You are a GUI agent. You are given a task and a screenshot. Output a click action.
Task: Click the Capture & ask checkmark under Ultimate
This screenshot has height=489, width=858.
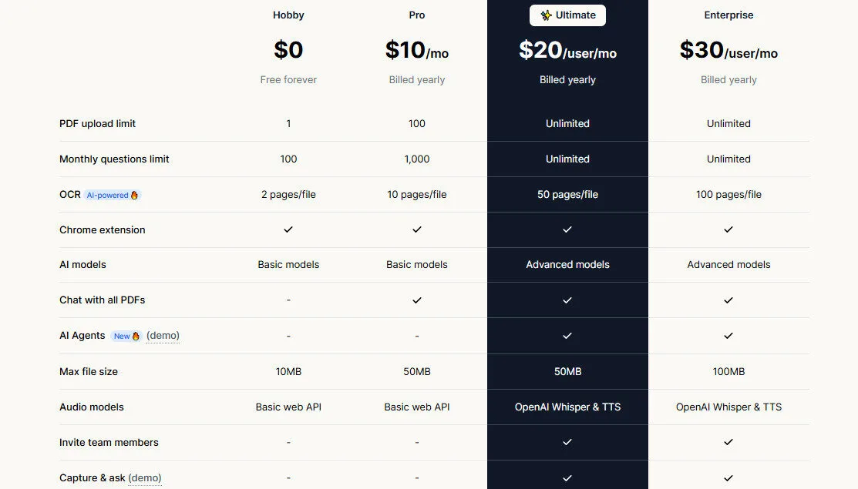point(567,477)
